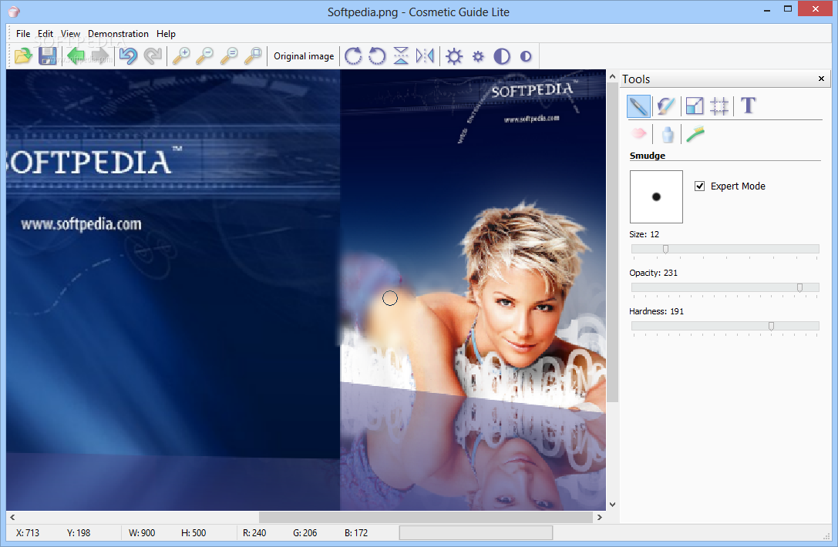
Task: Set actual size with the equals-sign magnifier
Action: [x=229, y=55]
